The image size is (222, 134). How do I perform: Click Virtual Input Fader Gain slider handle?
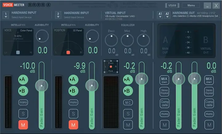click(x=142, y=79)
